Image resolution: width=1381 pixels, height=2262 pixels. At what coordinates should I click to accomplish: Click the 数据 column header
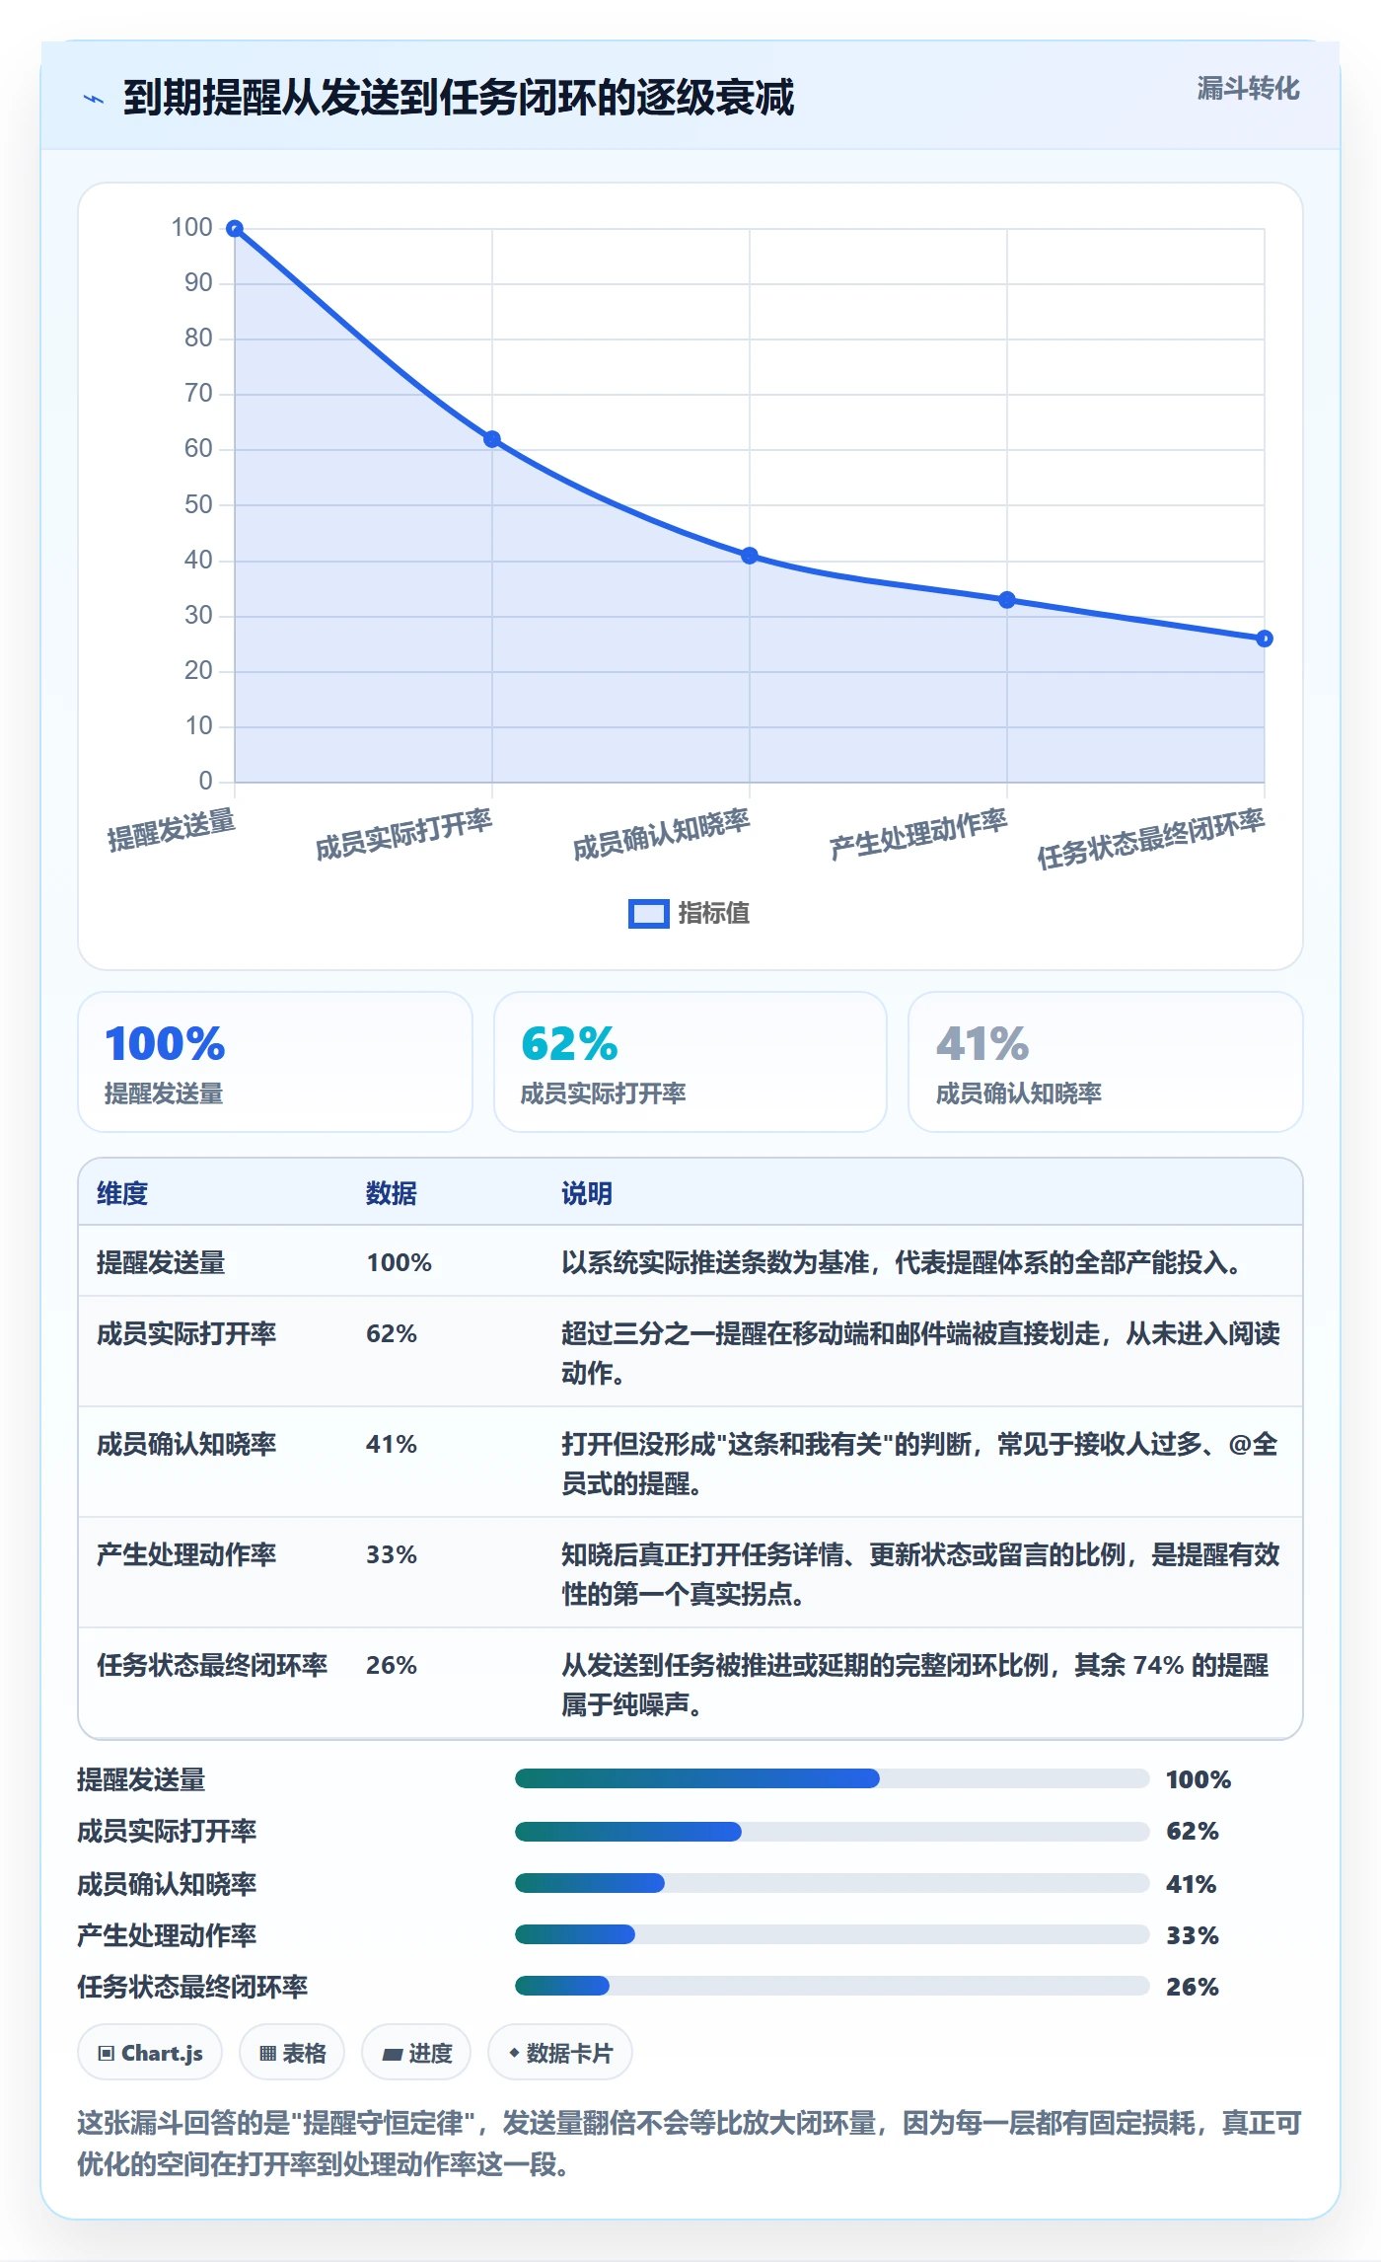392,1193
